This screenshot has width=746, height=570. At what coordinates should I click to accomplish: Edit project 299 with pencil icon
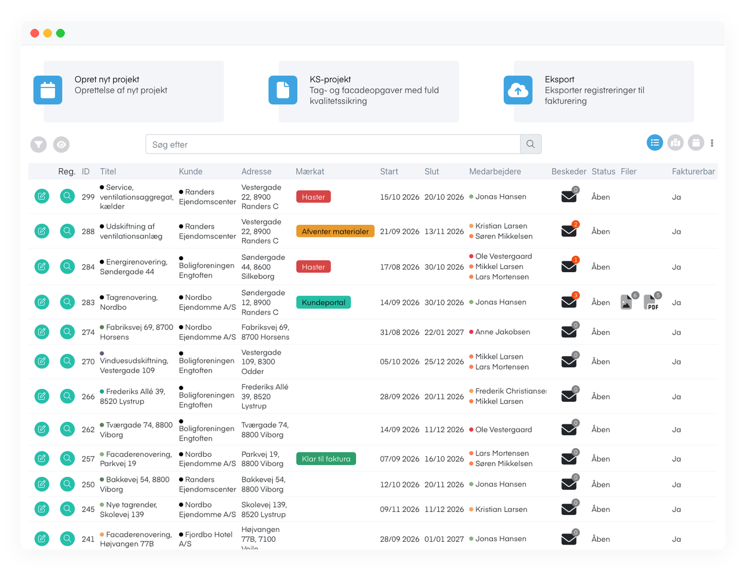click(x=42, y=196)
